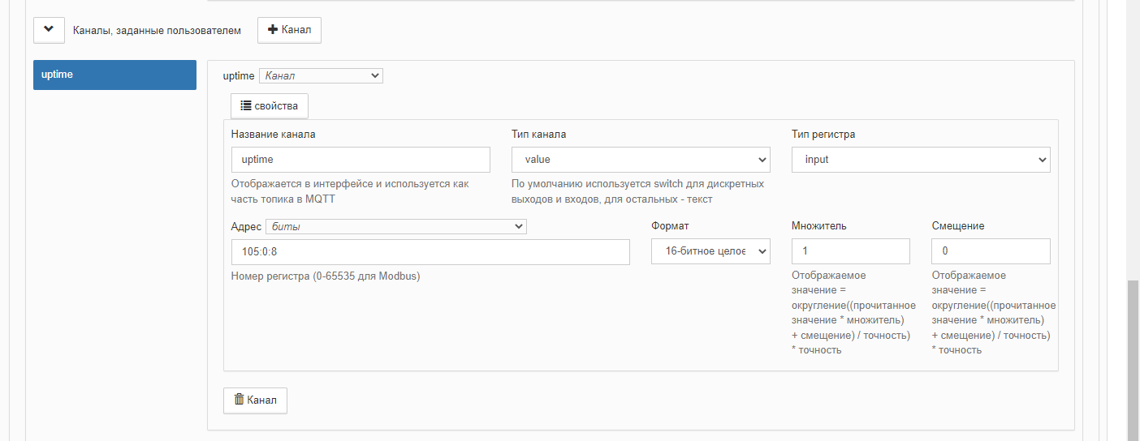The height and width of the screenshot is (441, 1140).
Task: Click the Адрес label text
Action: (x=246, y=227)
